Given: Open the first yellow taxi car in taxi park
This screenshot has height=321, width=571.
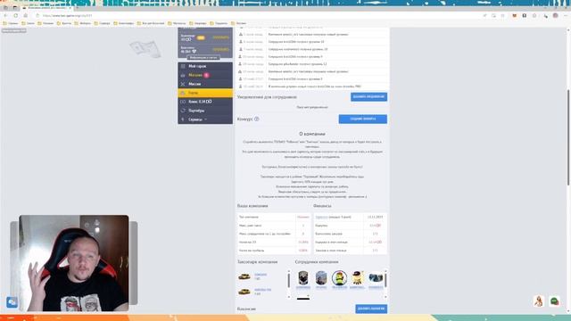Looking at the screenshot, I should tap(244, 277).
